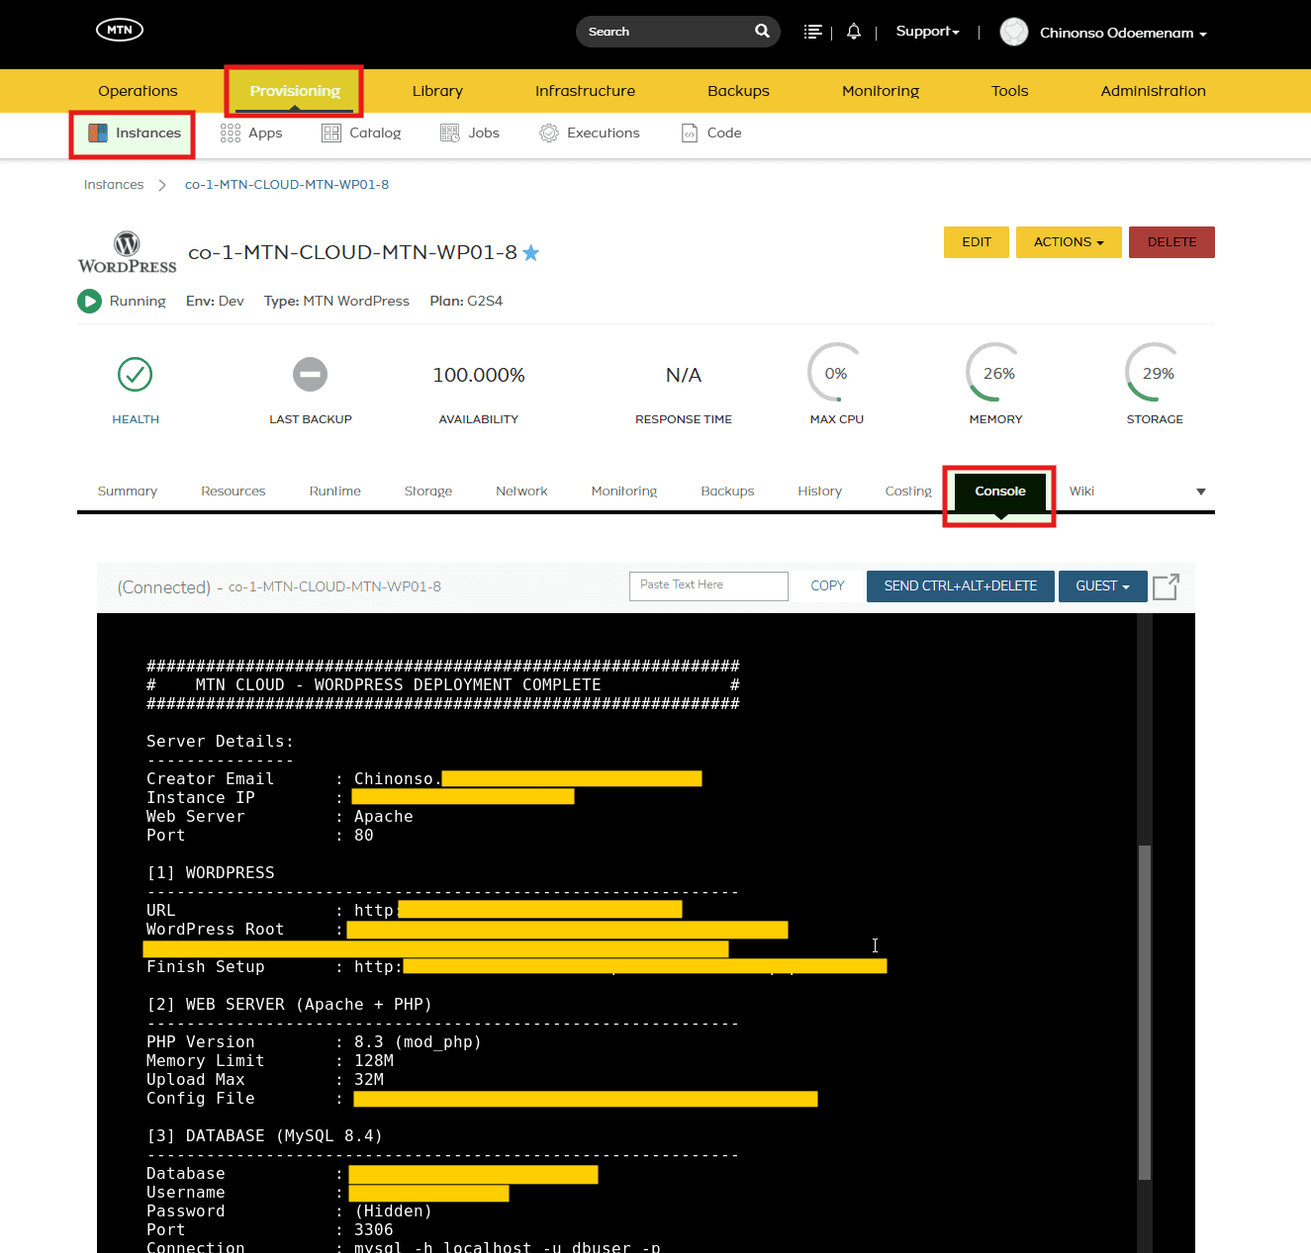
Task: Click the user avatar picture
Action: coord(1014,32)
